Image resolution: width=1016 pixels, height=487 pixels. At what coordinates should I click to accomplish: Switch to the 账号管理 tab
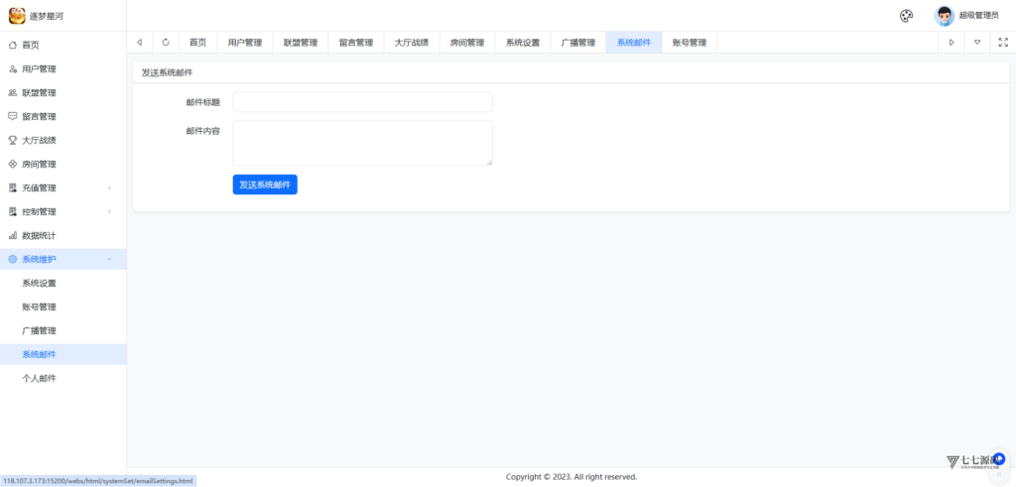[690, 43]
